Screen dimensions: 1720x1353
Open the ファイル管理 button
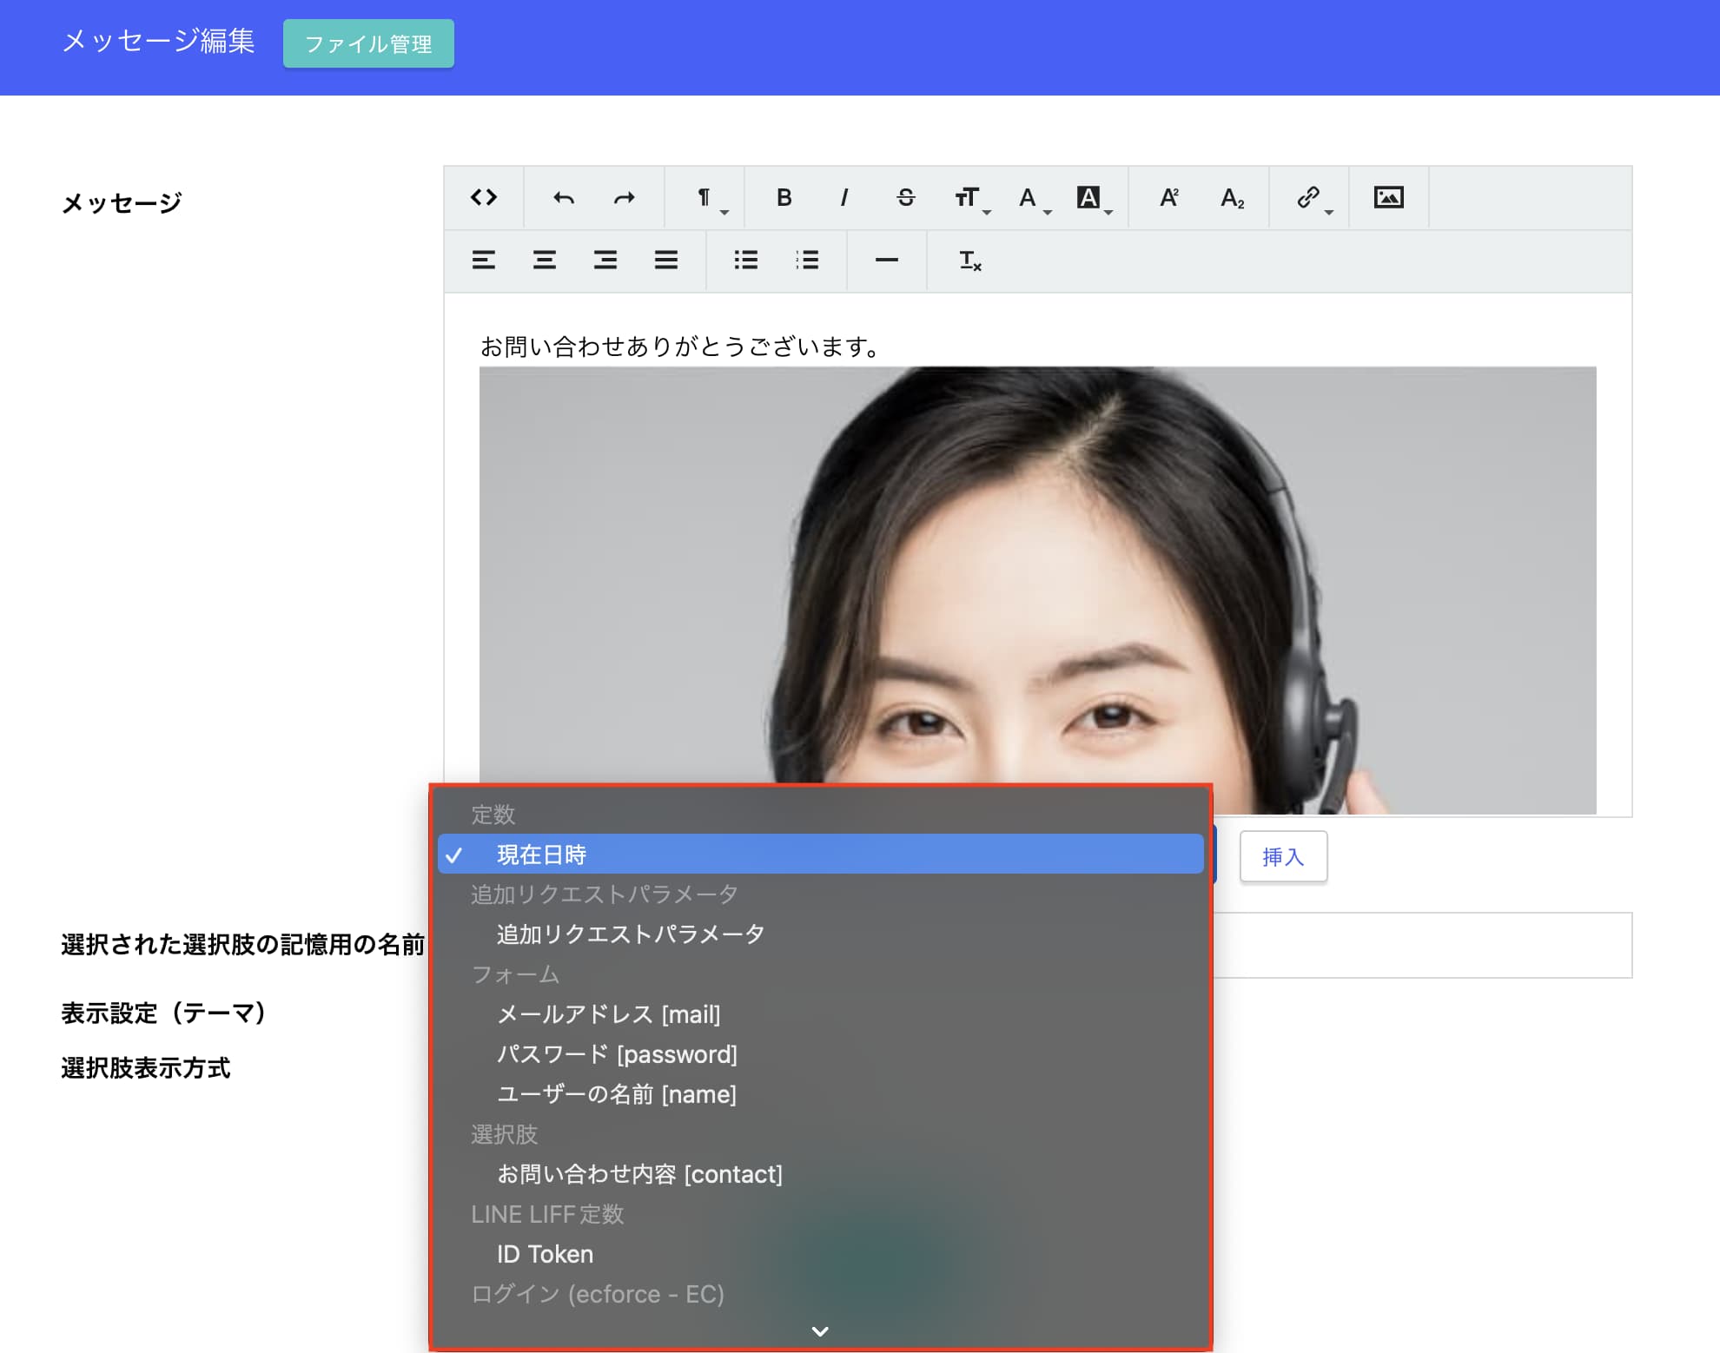(368, 43)
